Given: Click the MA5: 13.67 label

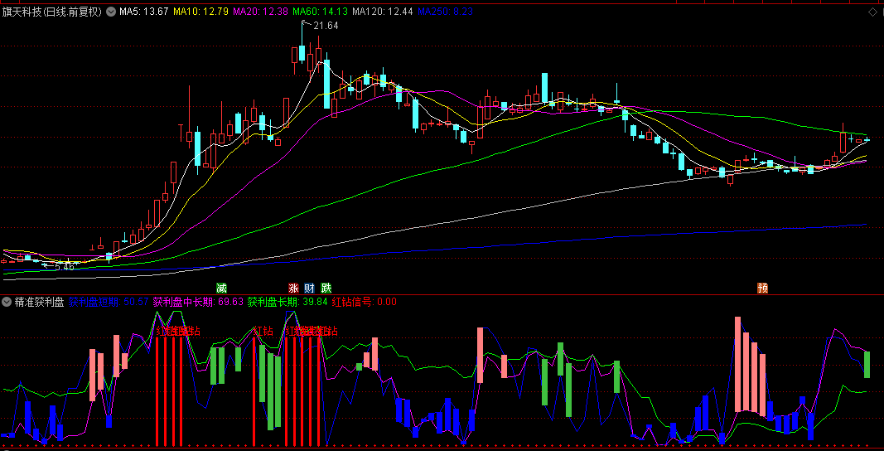Looking at the screenshot, I should coord(144,12).
